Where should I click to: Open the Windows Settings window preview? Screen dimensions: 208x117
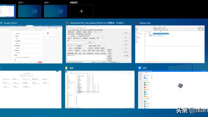click(31, 90)
